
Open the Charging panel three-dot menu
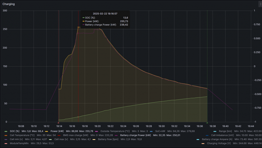[x=260, y=4]
